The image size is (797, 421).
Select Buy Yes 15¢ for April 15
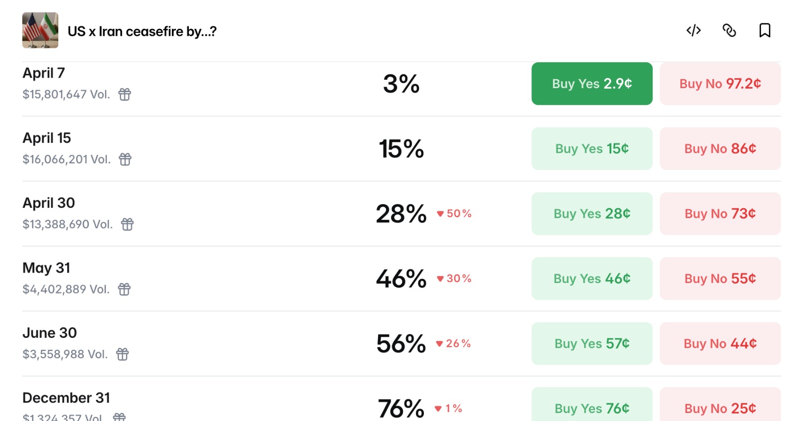592,148
